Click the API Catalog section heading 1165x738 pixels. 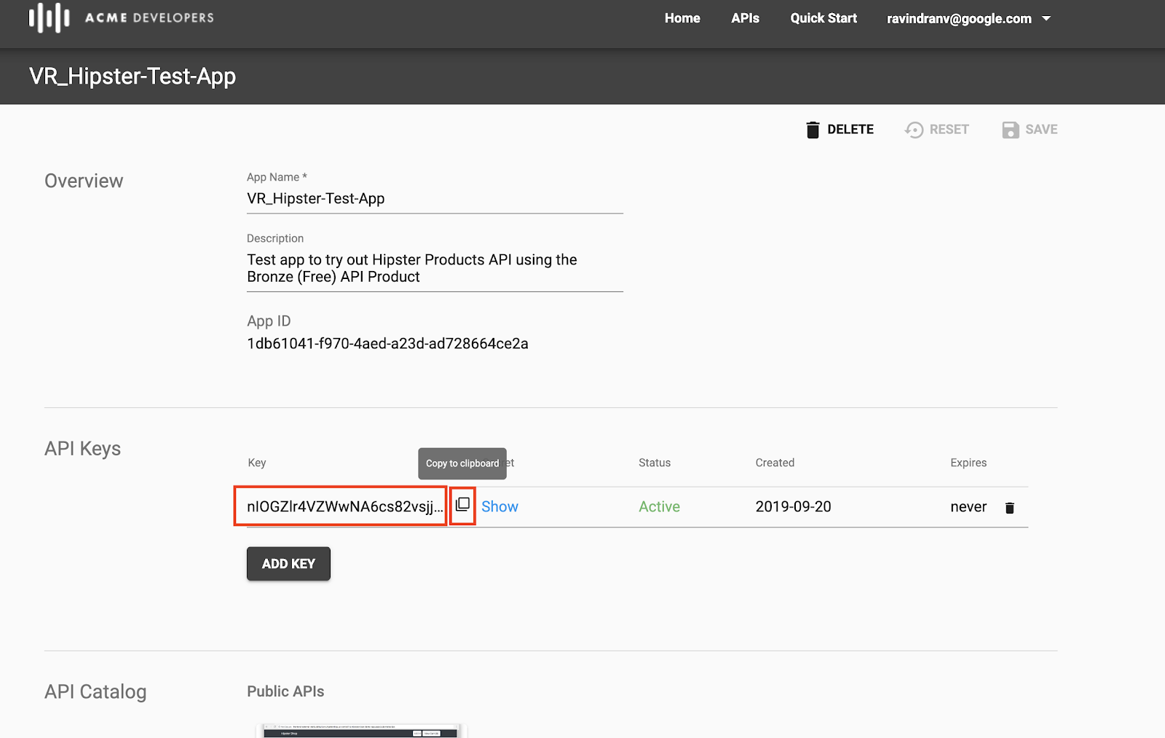pyautogui.click(x=95, y=691)
